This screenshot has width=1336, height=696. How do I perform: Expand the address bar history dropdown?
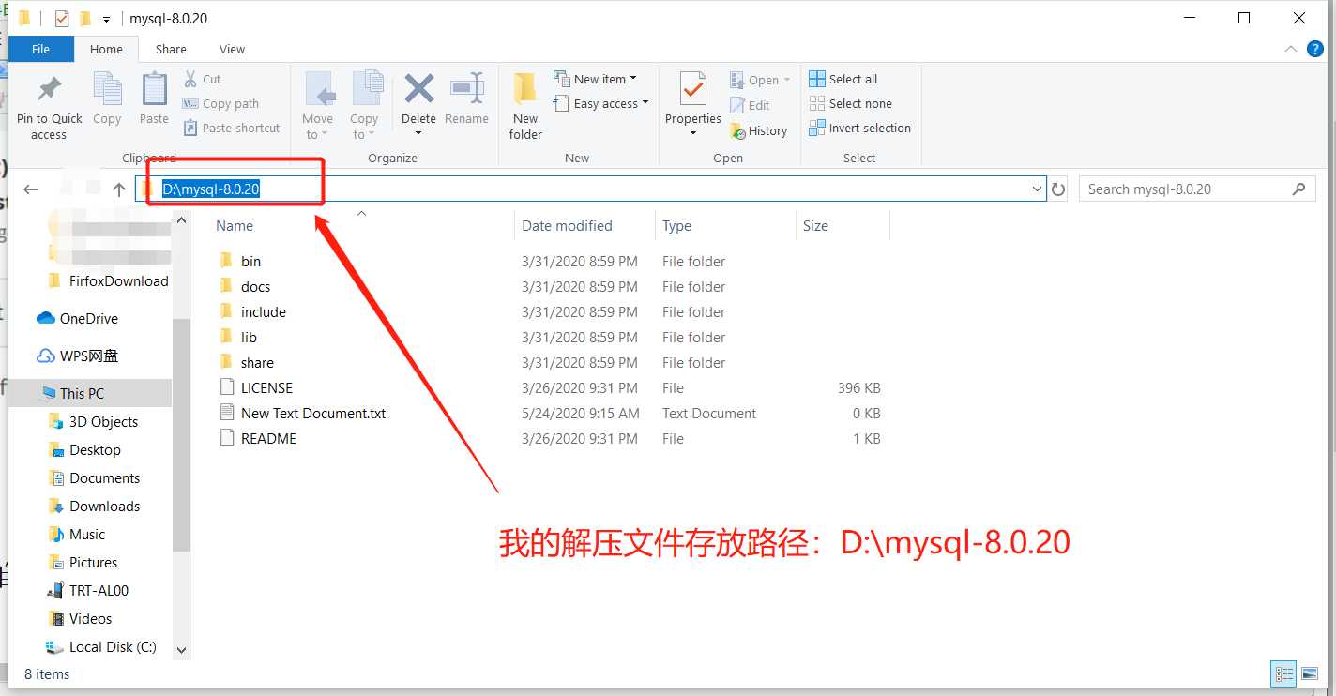(1037, 189)
